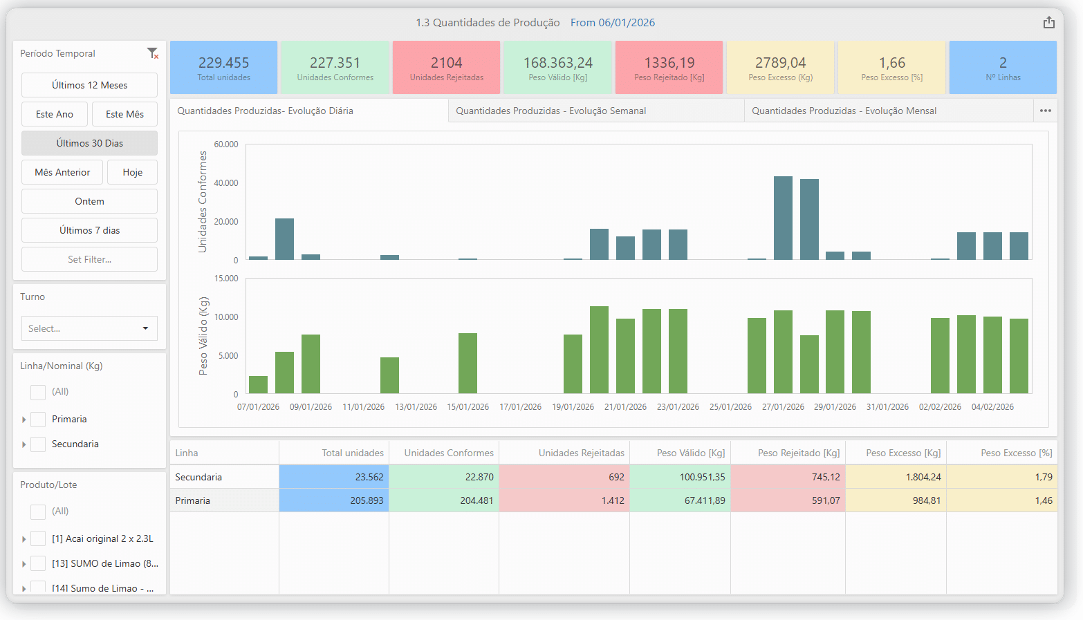Switch to the Evolução Semanal tab
The height and width of the screenshot is (620, 1083).
pyautogui.click(x=550, y=111)
